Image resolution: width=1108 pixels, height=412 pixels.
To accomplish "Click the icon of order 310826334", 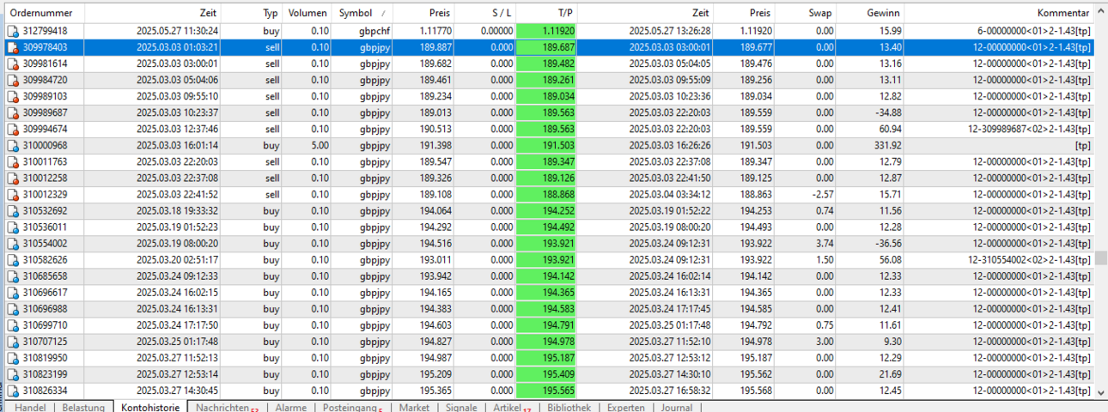I will 12,390.
